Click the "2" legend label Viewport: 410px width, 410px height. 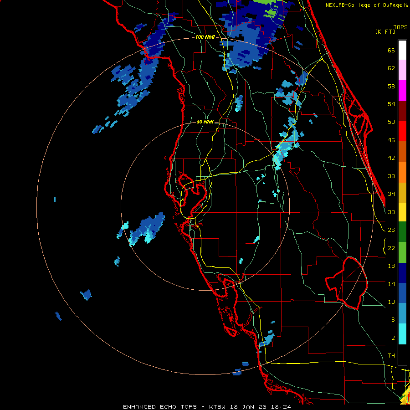(393, 338)
